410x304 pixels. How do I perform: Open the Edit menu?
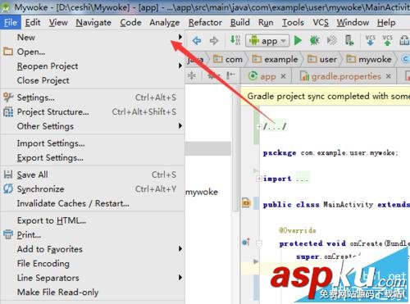[x=33, y=22]
